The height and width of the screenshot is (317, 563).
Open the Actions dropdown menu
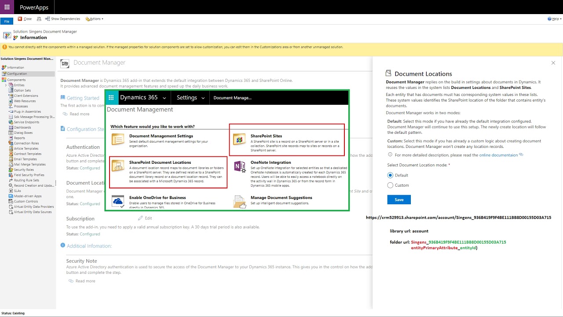(94, 19)
